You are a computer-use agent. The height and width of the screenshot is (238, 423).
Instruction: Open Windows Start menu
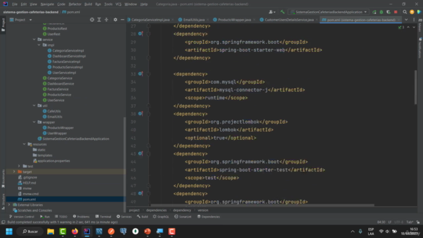(9, 231)
